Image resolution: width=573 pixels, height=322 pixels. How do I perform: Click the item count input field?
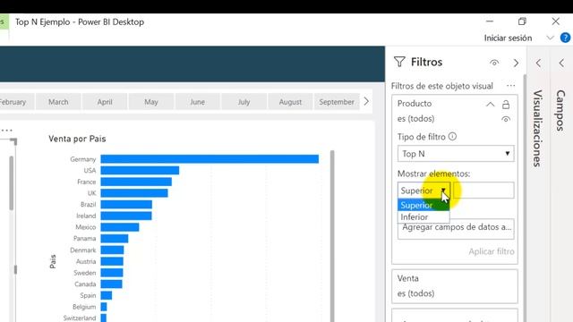tap(483, 191)
